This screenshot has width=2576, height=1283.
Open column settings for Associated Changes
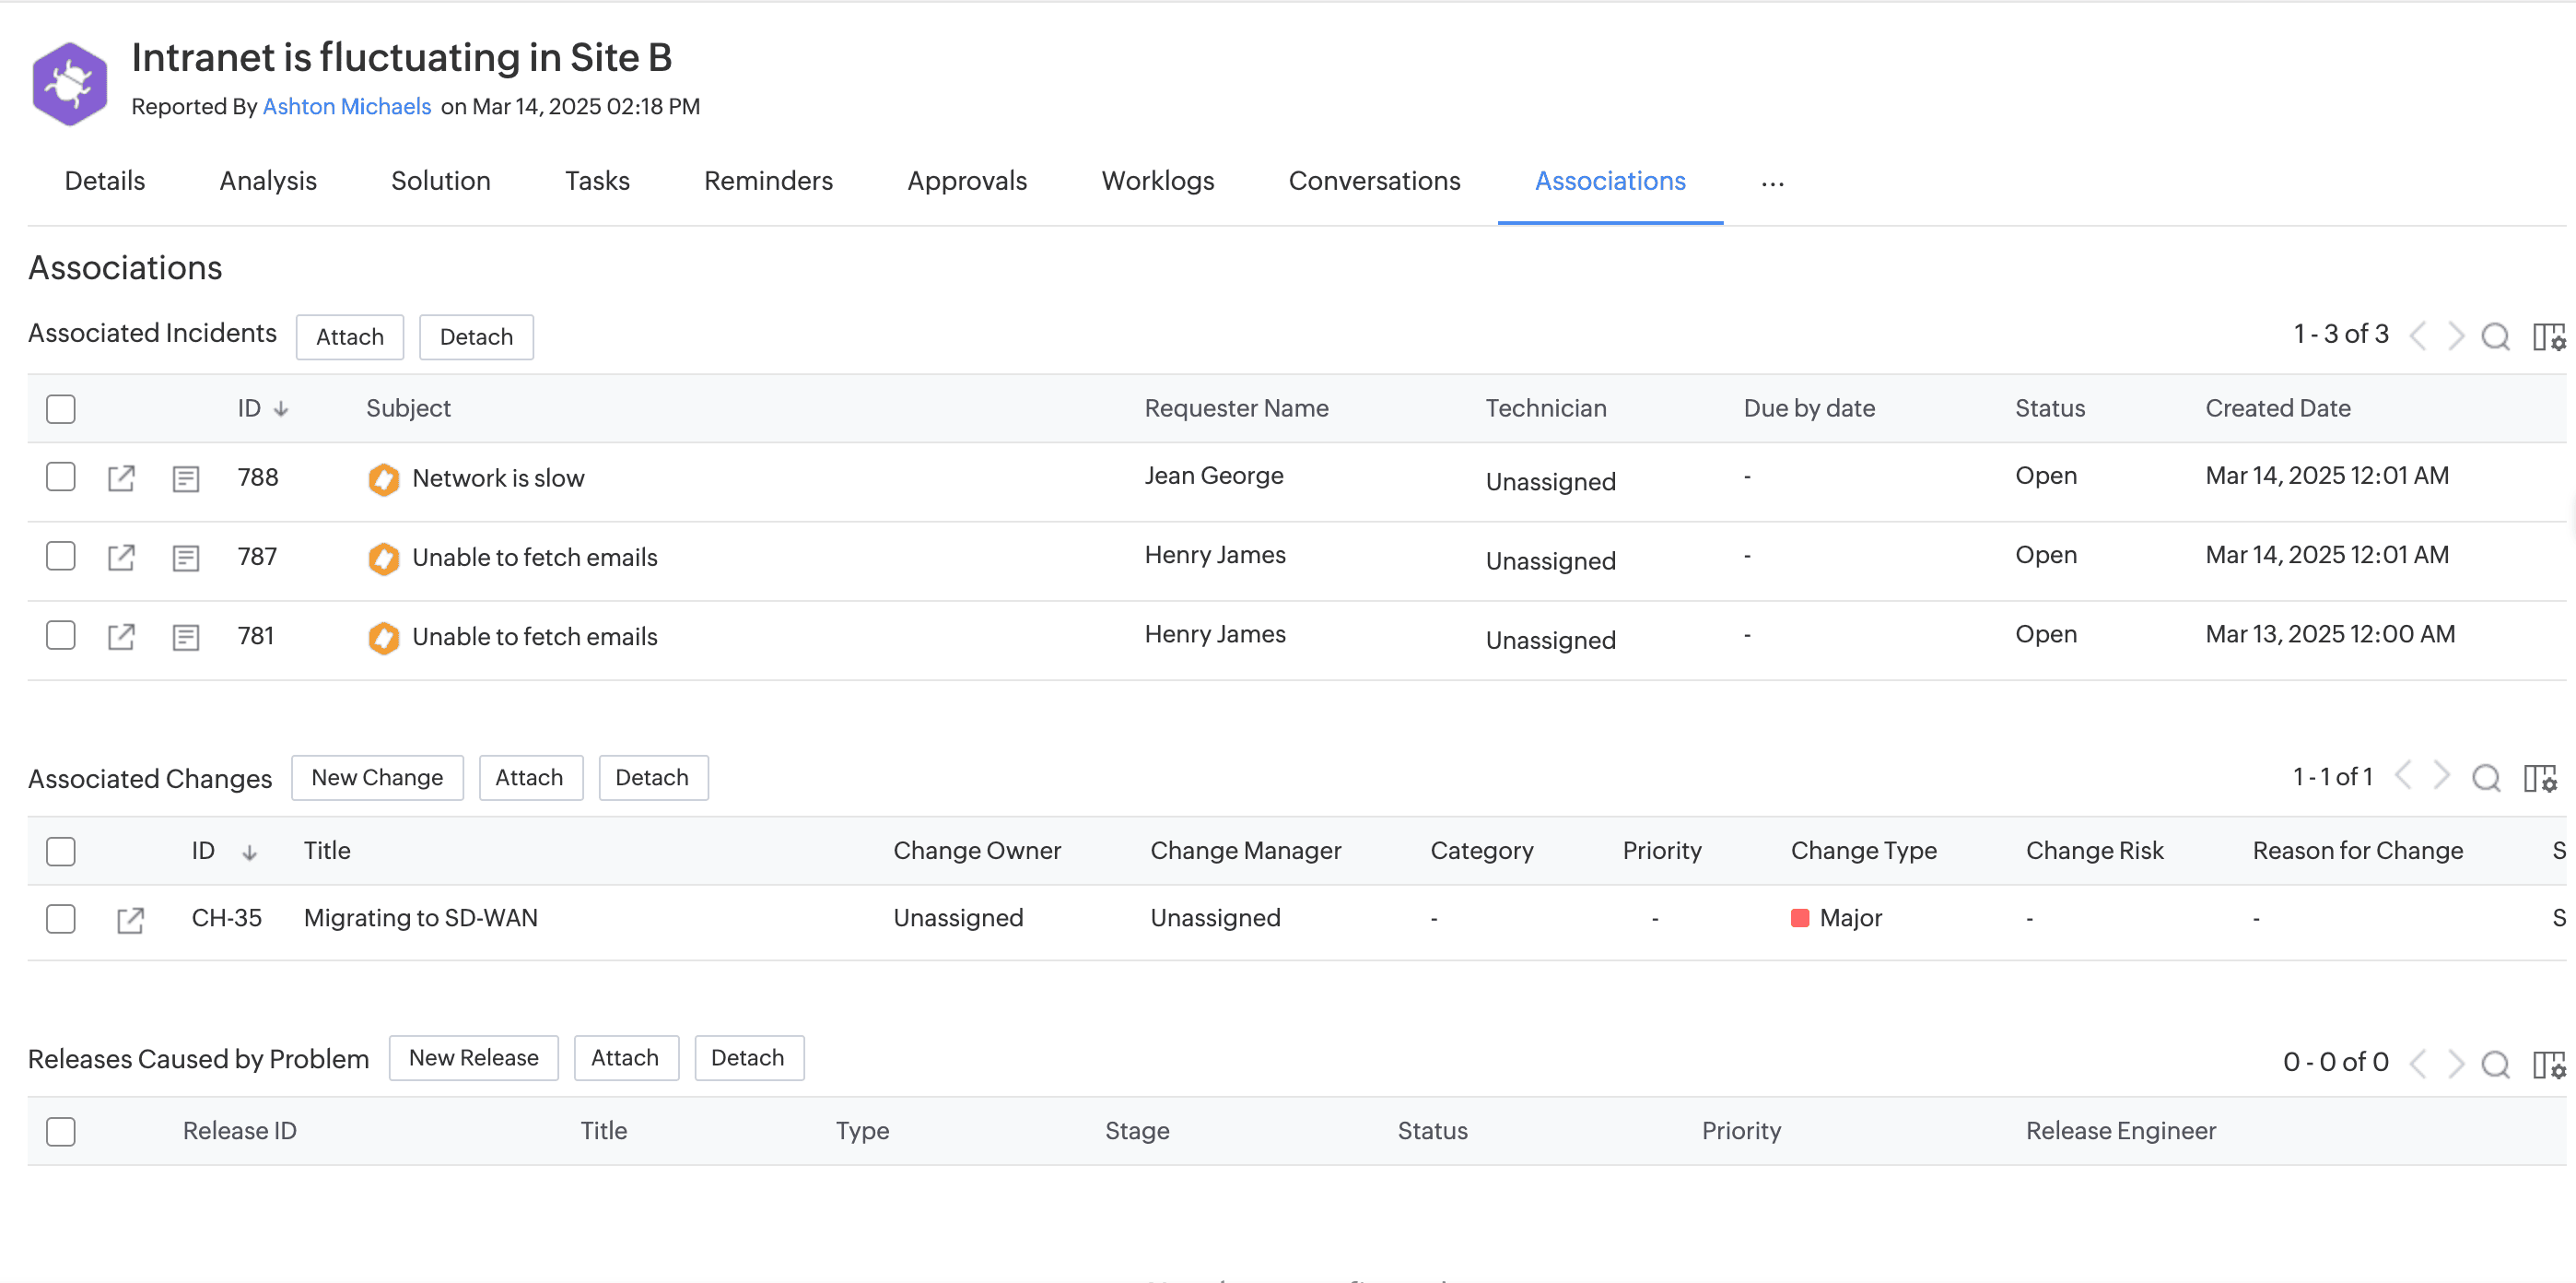pos(2540,778)
